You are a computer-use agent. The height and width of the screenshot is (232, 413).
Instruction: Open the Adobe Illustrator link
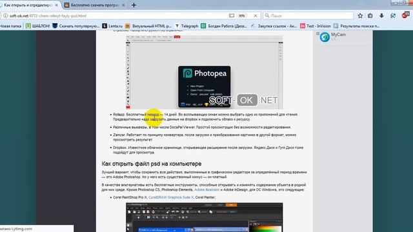206,189
